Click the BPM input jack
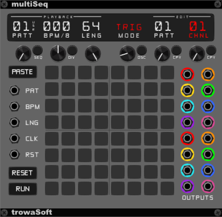The image size is (222, 217). (14, 106)
